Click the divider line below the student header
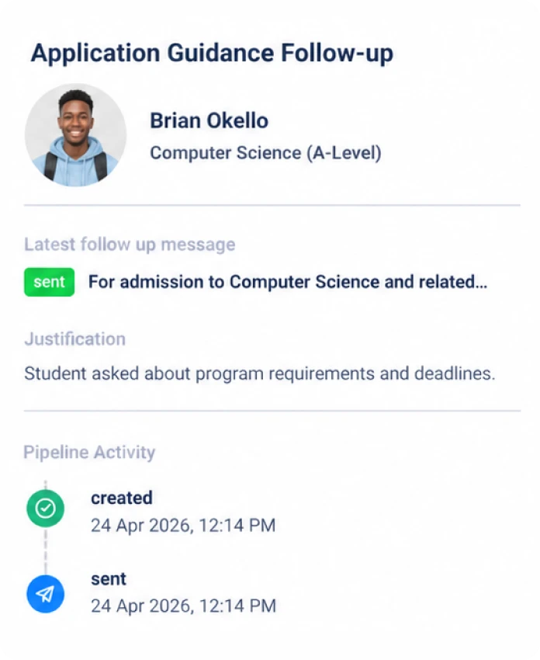This screenshot has width=540, height=660. (x=272, y=205)
